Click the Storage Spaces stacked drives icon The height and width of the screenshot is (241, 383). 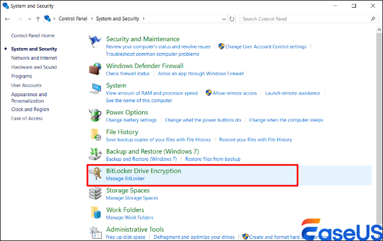[95, 193]
